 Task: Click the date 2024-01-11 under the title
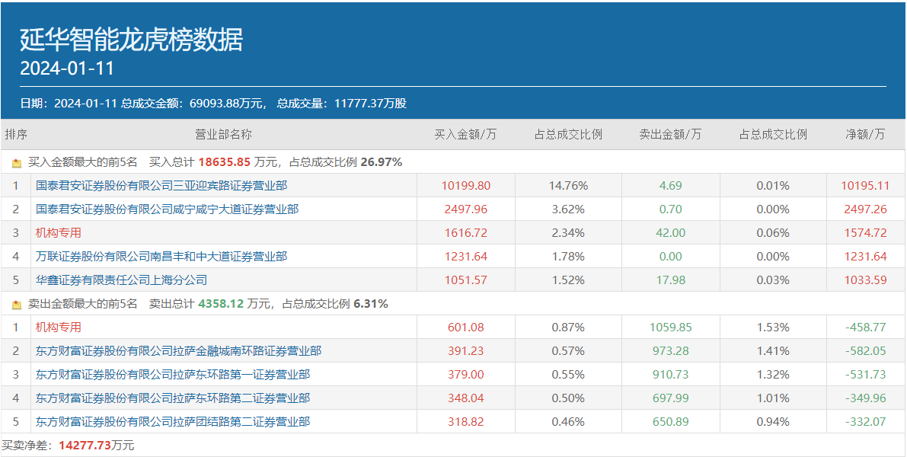(x=67, y=69)
